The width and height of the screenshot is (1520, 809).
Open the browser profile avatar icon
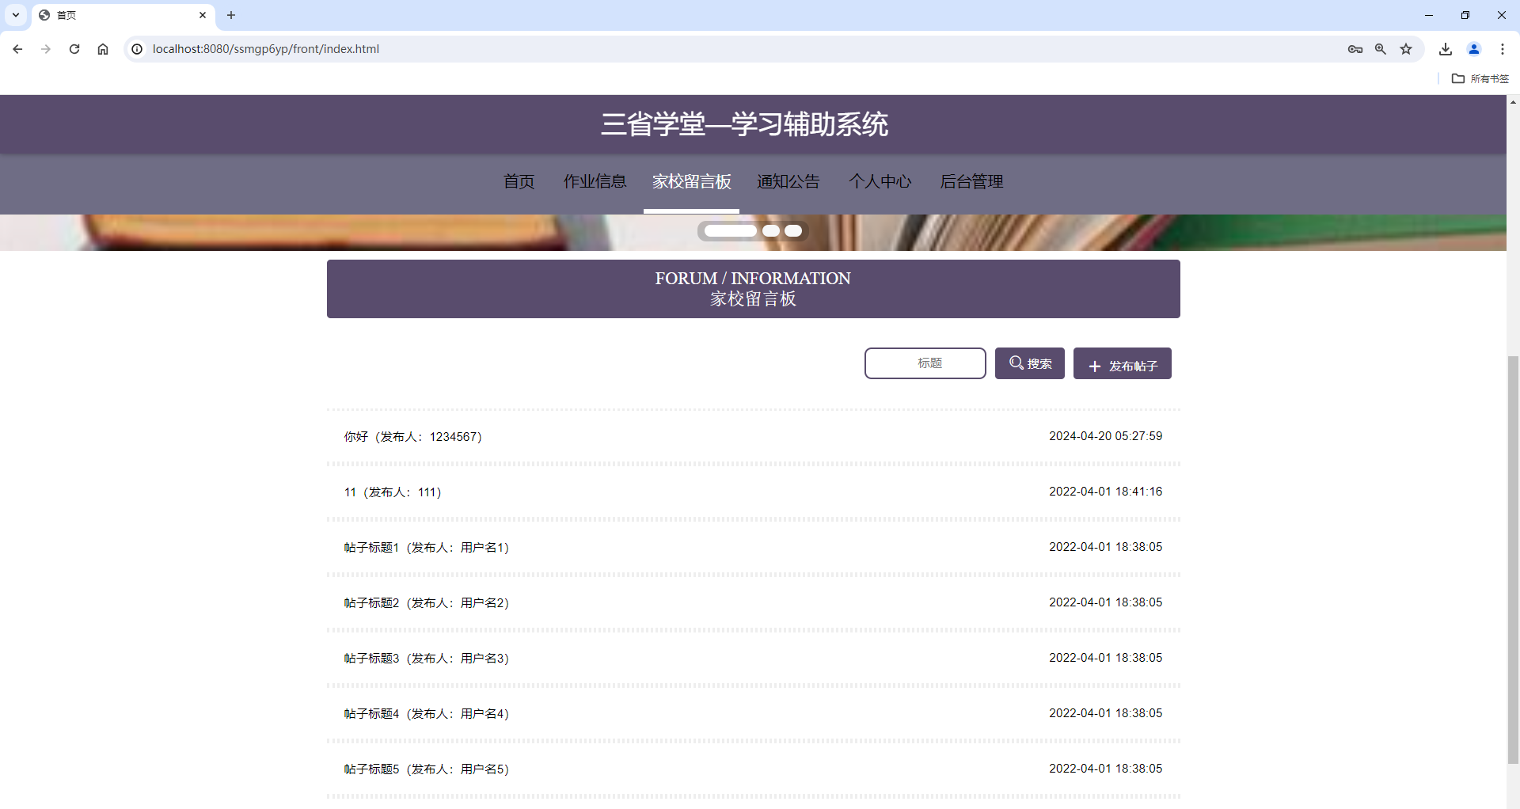click(x=1474, y=49)
